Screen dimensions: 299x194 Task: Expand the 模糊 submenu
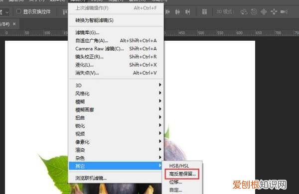116,101
